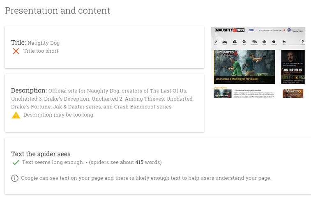Click the 'Google can see text on your page' note
311x198 pixels.
pyautogui.click(x=146, y=178)
